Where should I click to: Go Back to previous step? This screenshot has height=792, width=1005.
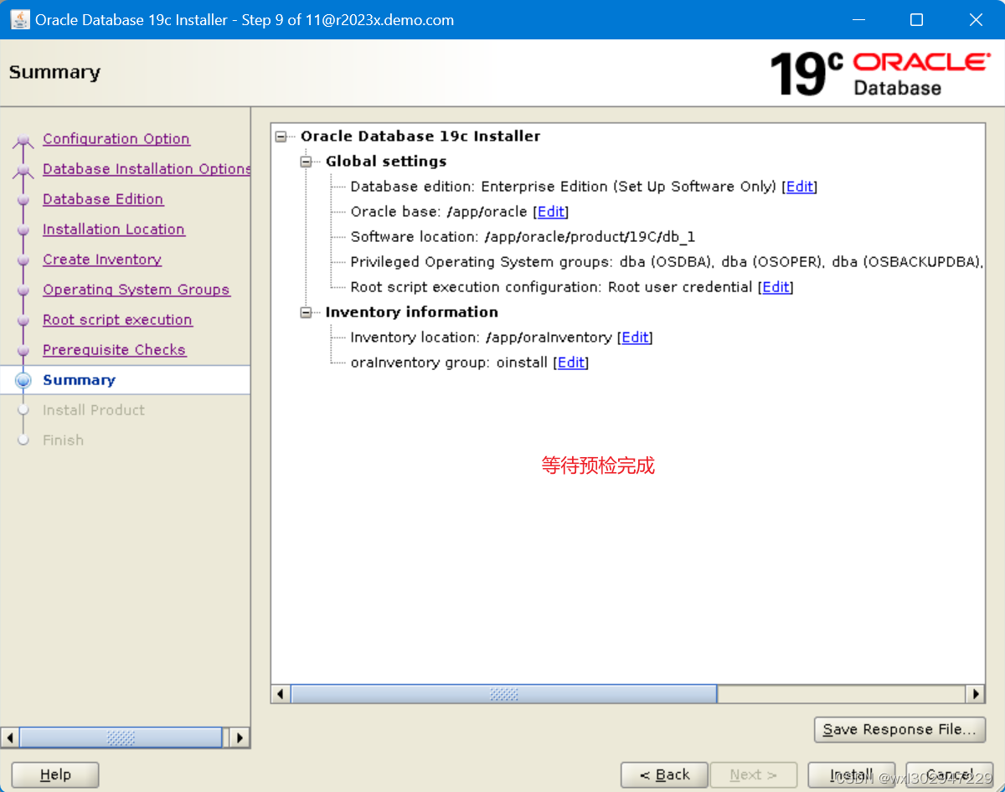[665, 774]
